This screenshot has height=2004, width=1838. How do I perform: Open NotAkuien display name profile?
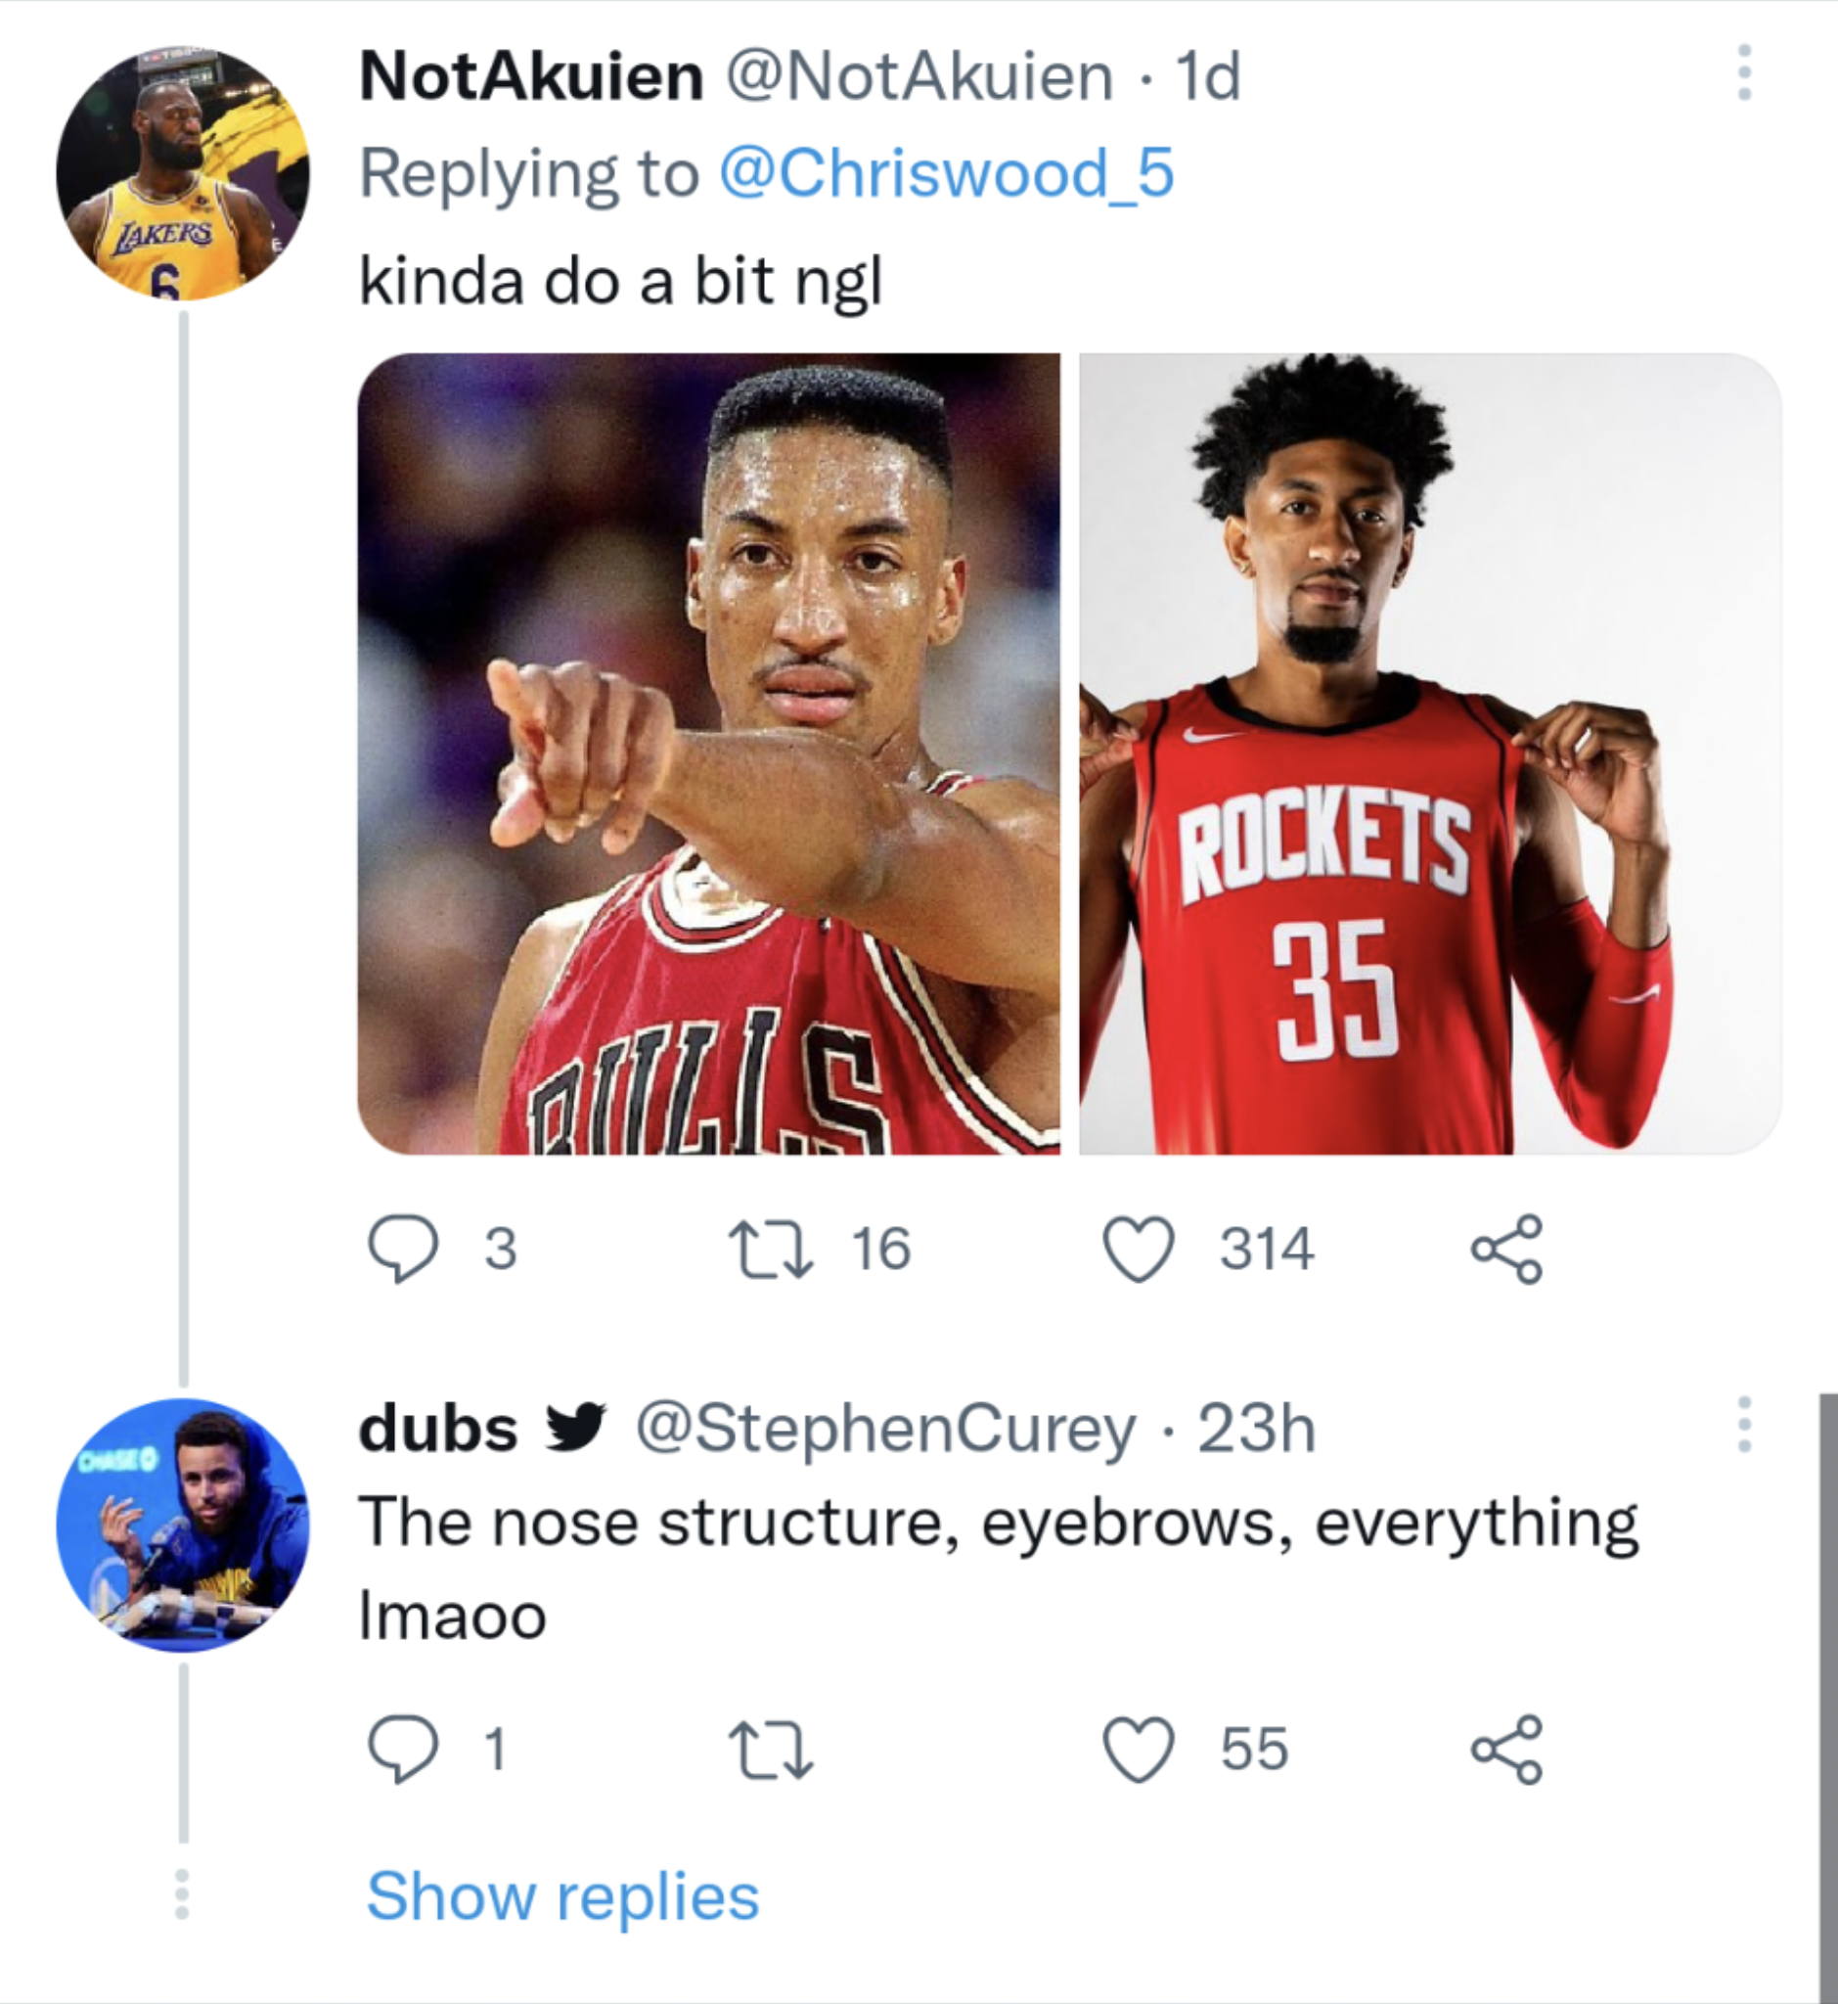point(531,76)
